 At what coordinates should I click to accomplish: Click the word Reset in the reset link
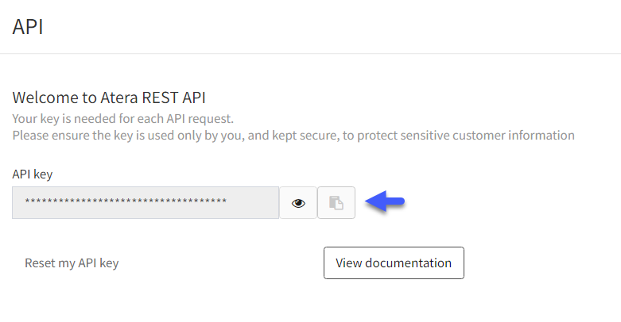pos(37,263)
